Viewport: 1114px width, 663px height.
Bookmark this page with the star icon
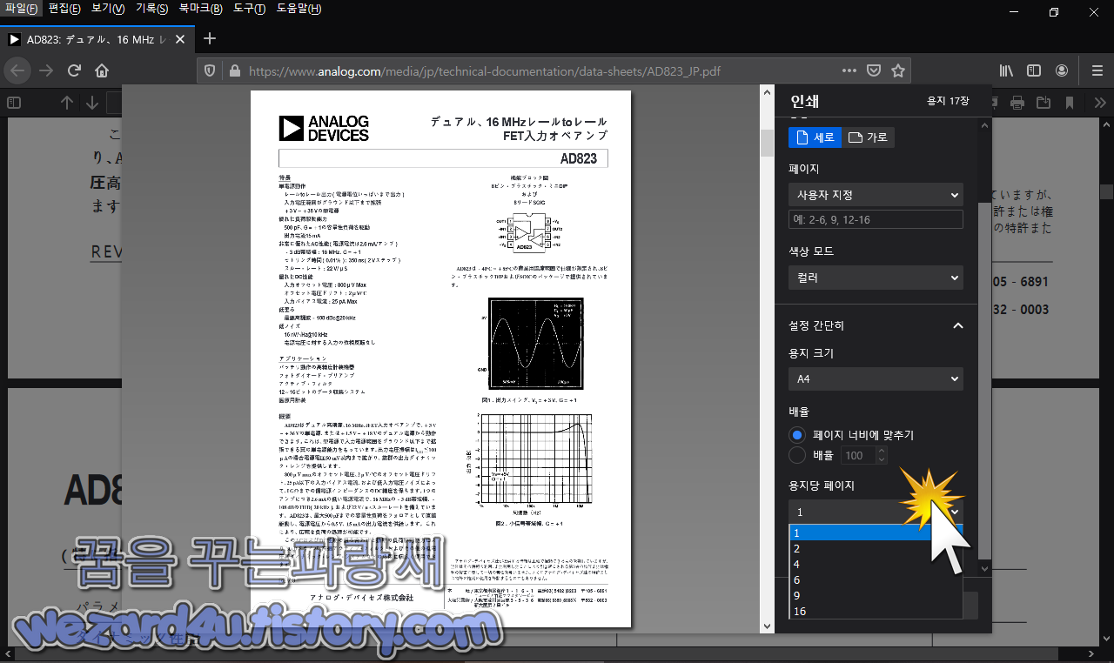click(898, 70)
